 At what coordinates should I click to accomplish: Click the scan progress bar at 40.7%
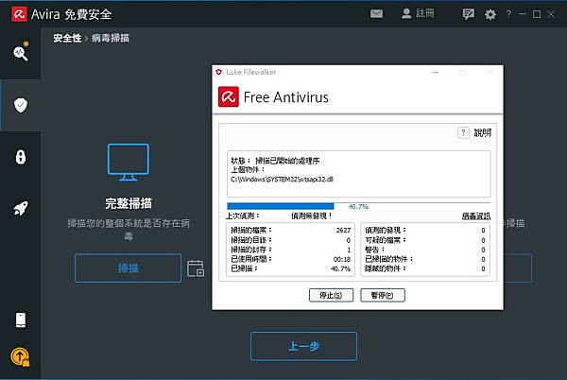pyautogui.click(x=358, y=206)
